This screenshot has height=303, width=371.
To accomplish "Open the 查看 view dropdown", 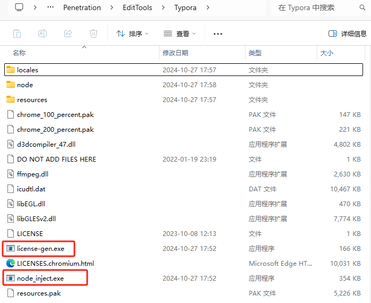I will [180, 33].
